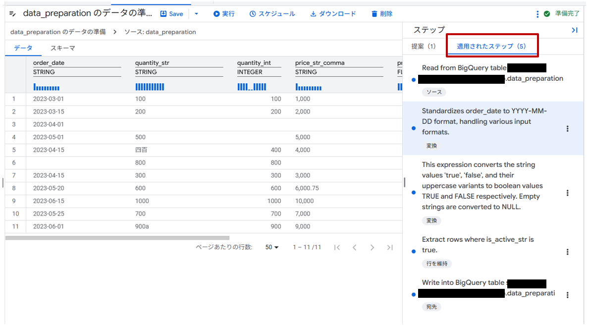Select the order_date column header
589x330 pixels.
coord(49,63)
